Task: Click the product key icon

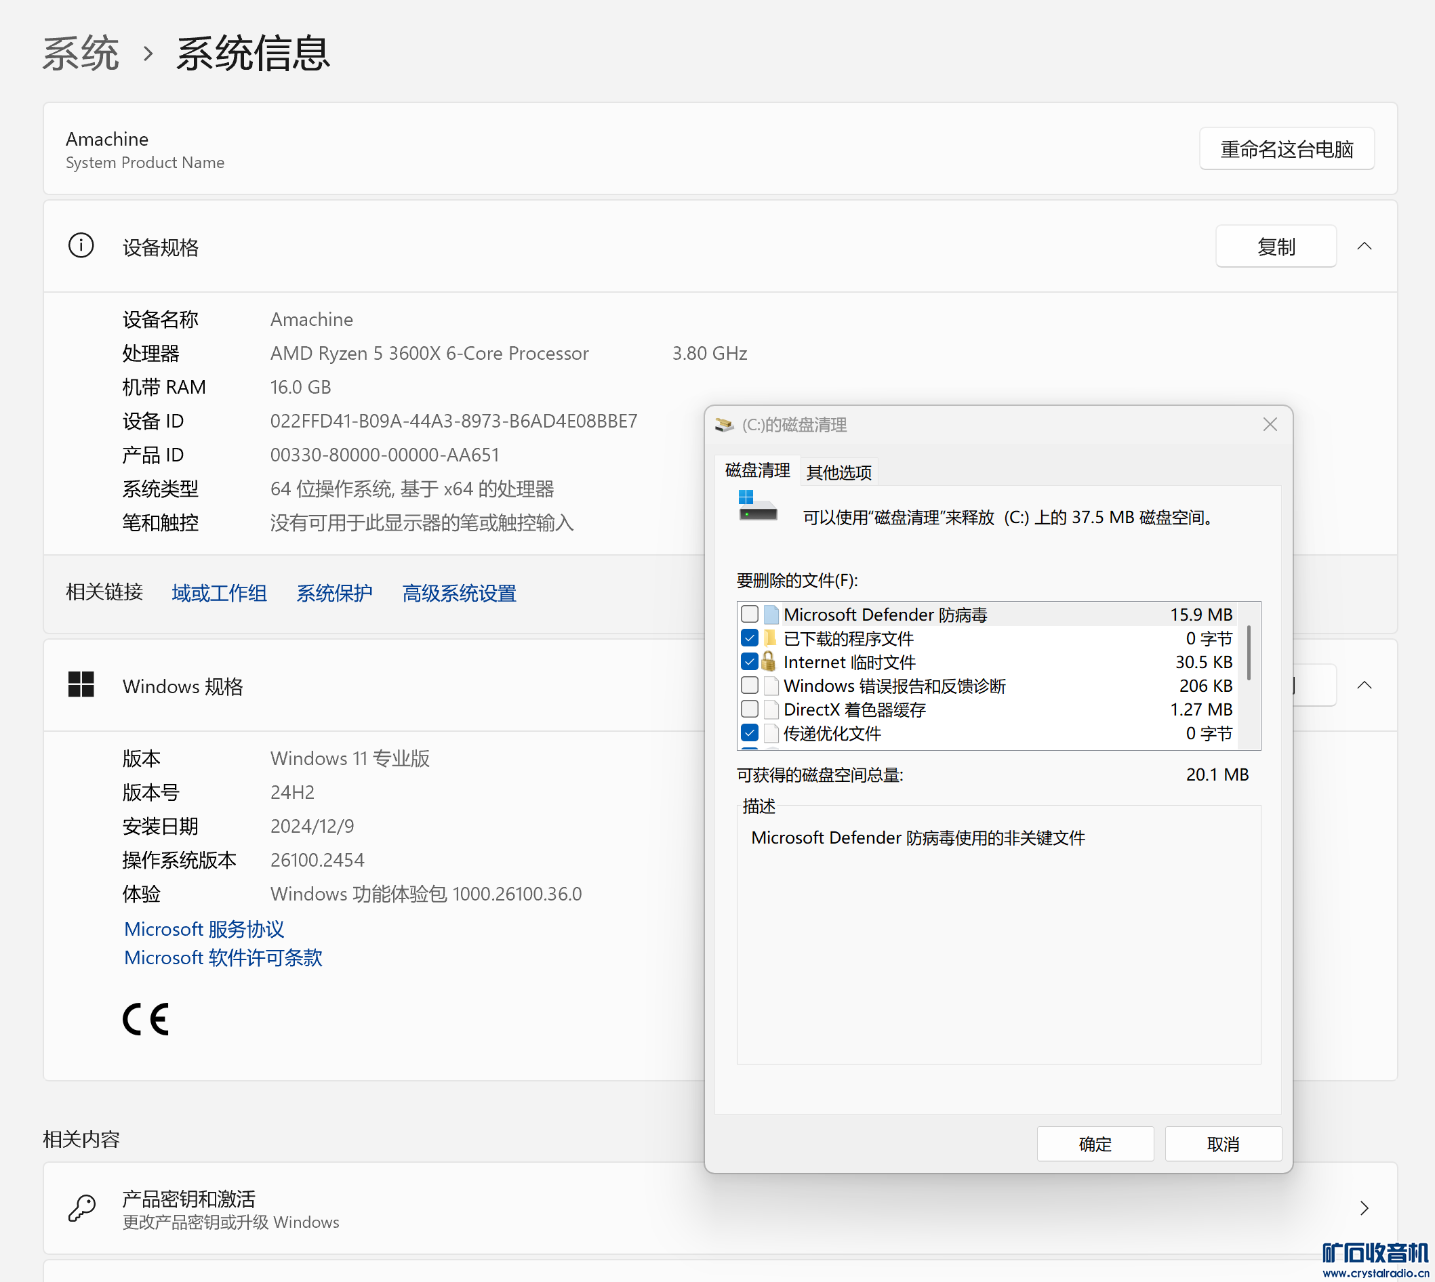Action: pos(82,1207)
